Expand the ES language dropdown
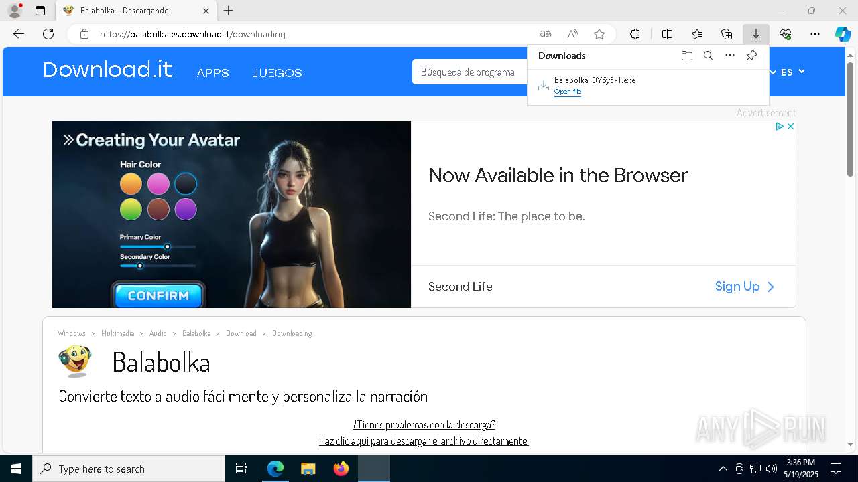858x482 pixels. (x=792, y=72)
